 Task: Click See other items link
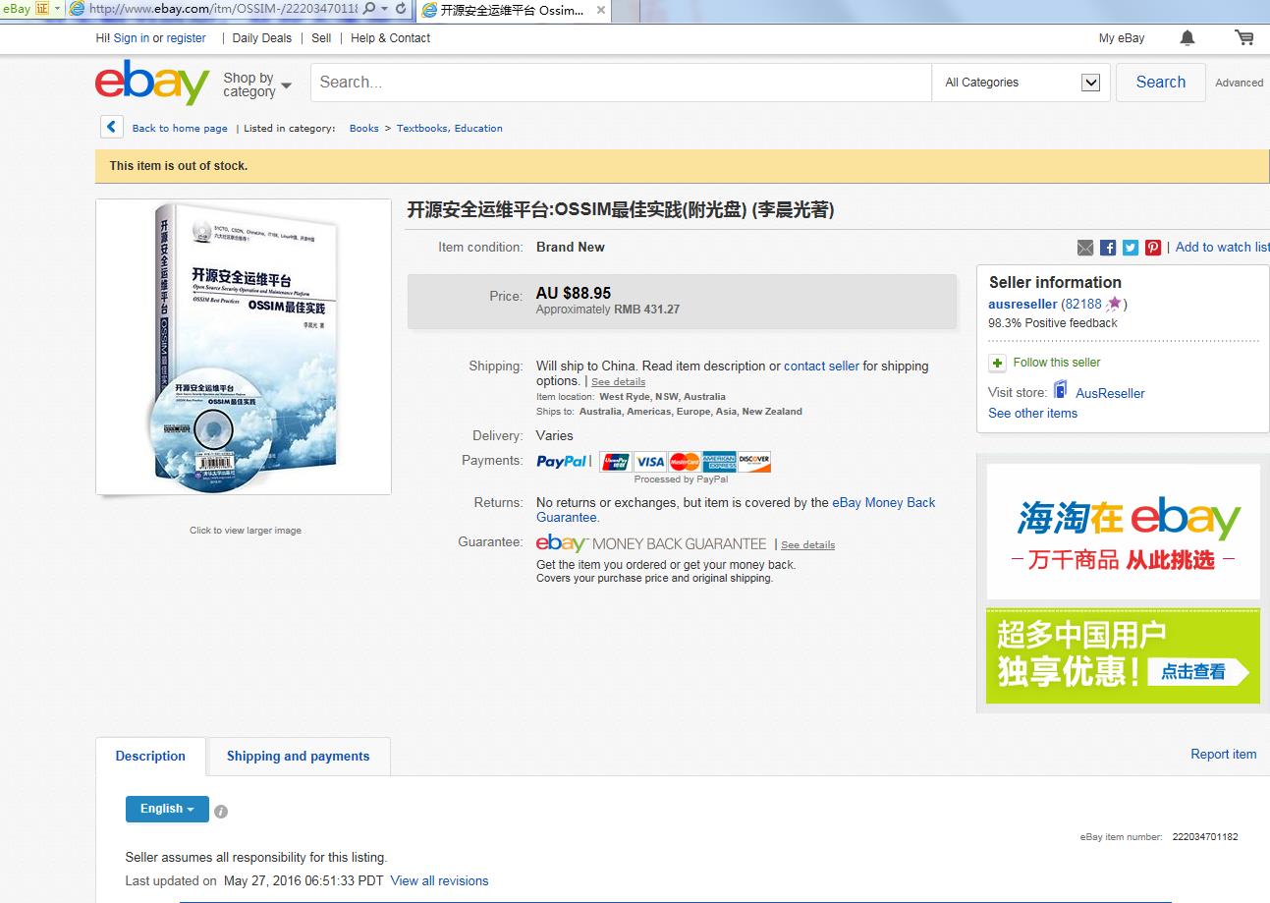point(1032,414)
